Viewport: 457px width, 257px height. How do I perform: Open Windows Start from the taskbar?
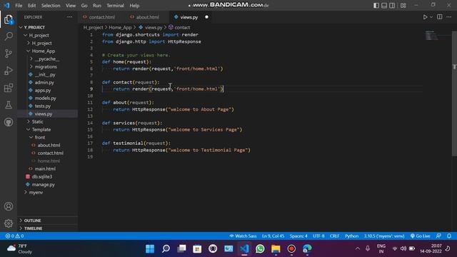coord(150,248)
